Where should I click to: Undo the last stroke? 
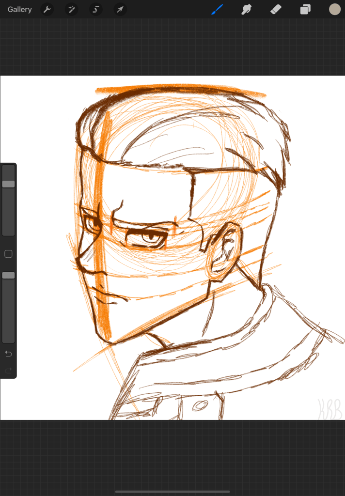pos(9,354)
